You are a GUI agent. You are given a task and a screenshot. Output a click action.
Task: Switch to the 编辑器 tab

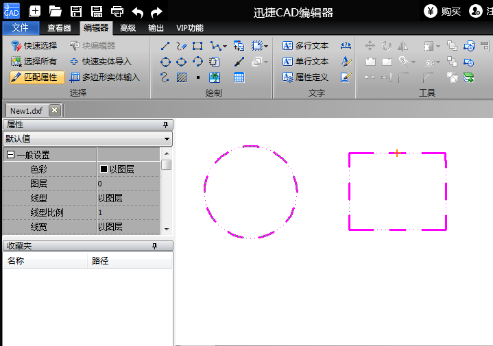click(96, 28)
